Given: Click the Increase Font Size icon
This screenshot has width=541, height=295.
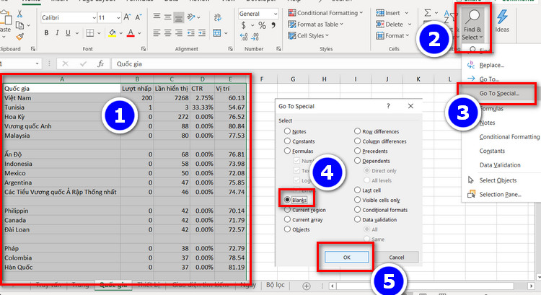Looking at the screenshot, I should click(x=127, y=17).
